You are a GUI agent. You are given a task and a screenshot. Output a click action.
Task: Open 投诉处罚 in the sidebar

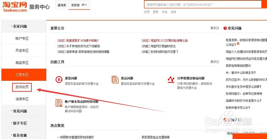click(x=22, y=87)
